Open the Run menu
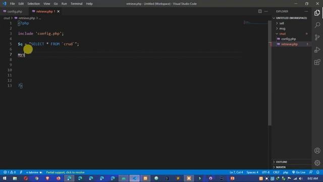Viewport: 323px width, 182px height. click(64, 4)
